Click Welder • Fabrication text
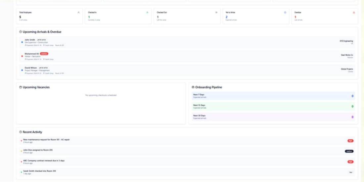364x182 pixels. click(32, 56)
